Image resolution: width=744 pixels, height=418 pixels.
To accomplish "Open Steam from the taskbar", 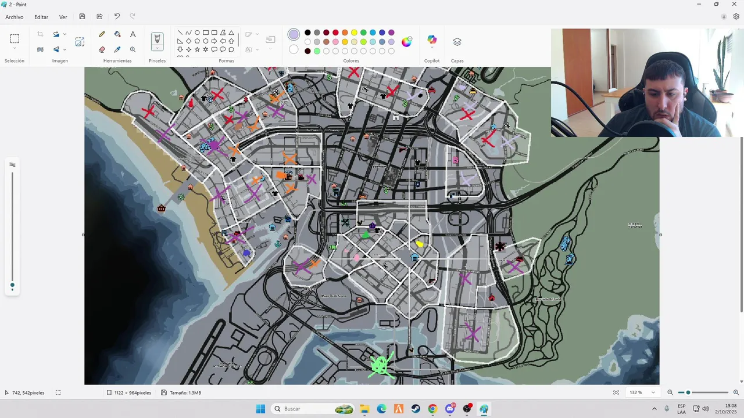I will 416,409.
